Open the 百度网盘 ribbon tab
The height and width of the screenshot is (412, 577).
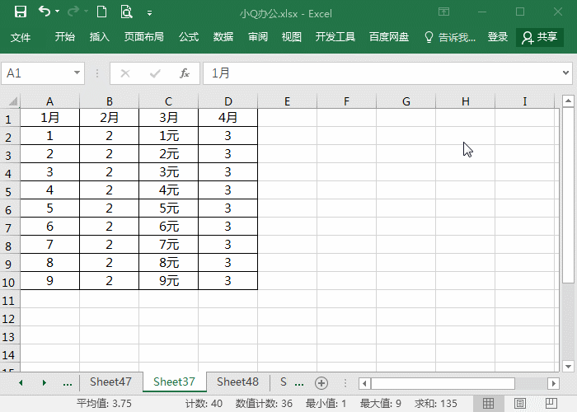tap(389, 37)
